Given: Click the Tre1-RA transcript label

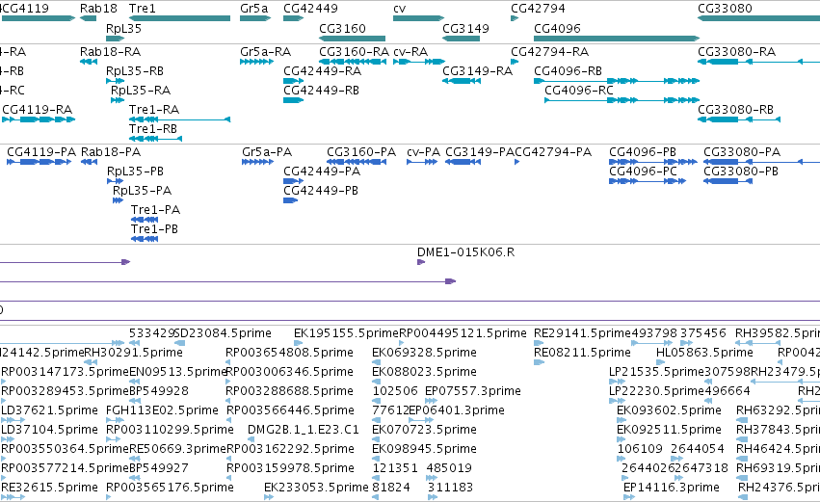Looking at the screenshot, I should [x=154, y=110].
